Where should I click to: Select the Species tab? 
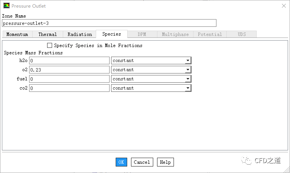tap(111, 34)
